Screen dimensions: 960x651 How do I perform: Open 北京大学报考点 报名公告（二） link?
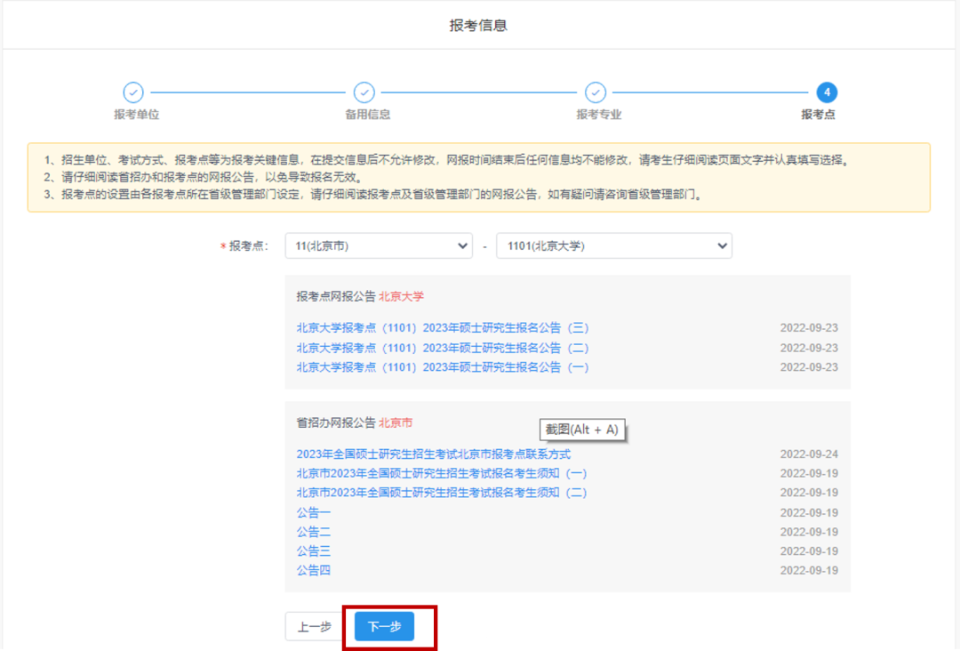click(443, 348)
